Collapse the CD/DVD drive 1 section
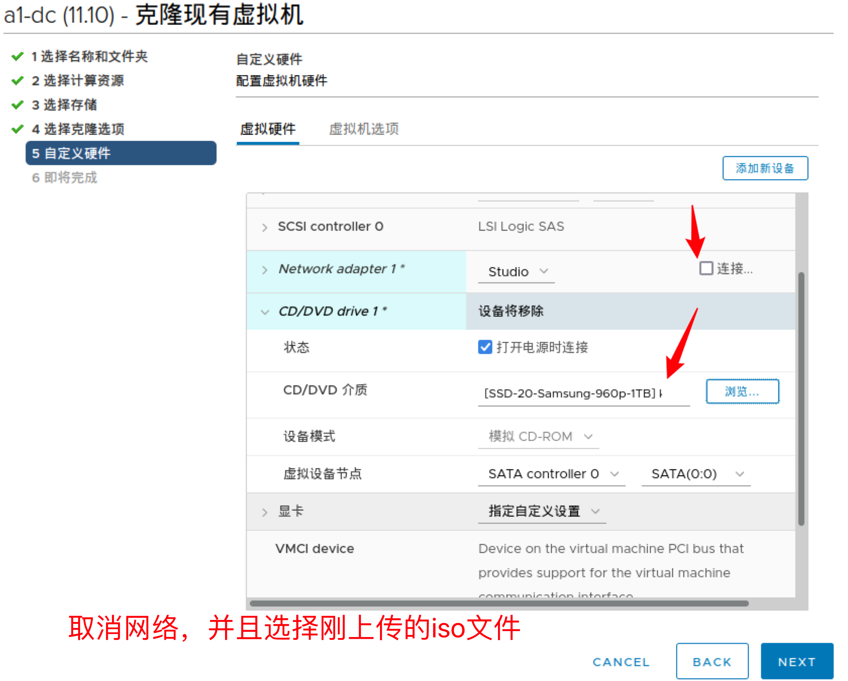This screenshot has width=848, height=681. pos(265,312)
